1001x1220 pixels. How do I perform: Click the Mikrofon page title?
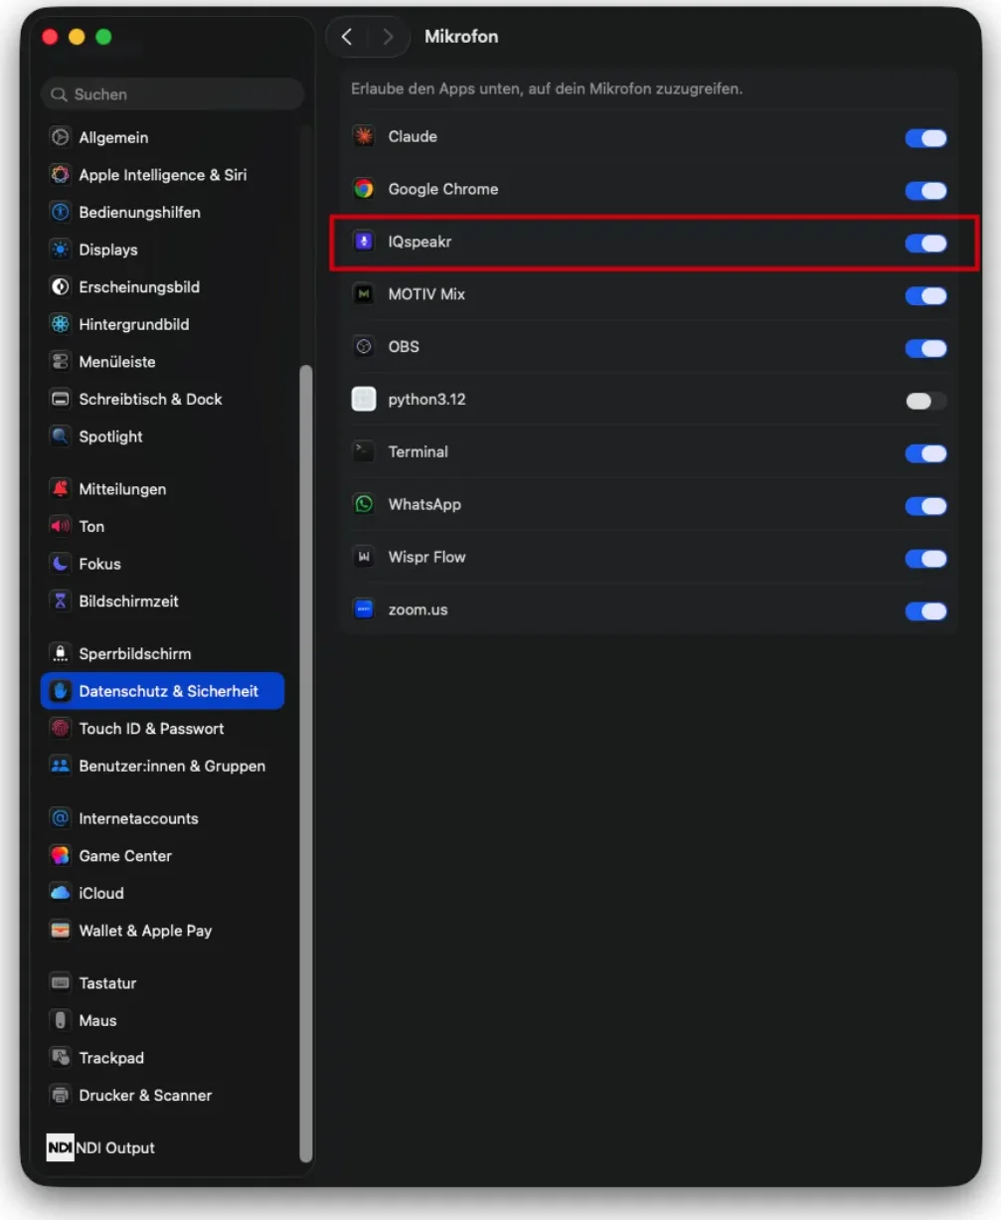coord(461,36)
